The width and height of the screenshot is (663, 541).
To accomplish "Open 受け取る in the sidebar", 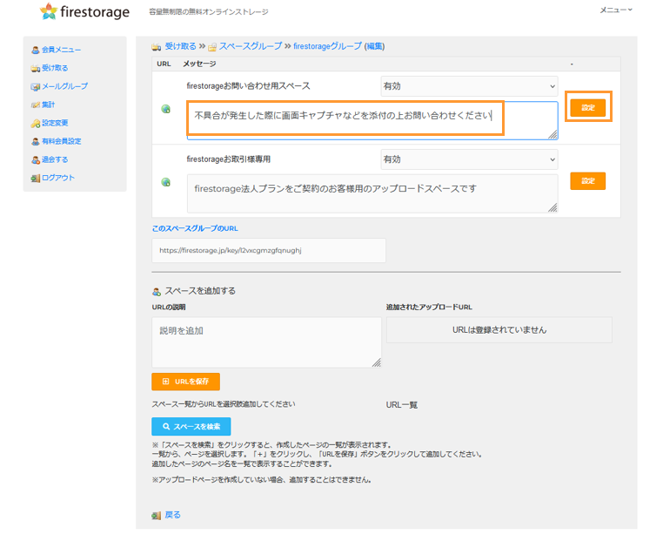I will click(x=55, y=68).
